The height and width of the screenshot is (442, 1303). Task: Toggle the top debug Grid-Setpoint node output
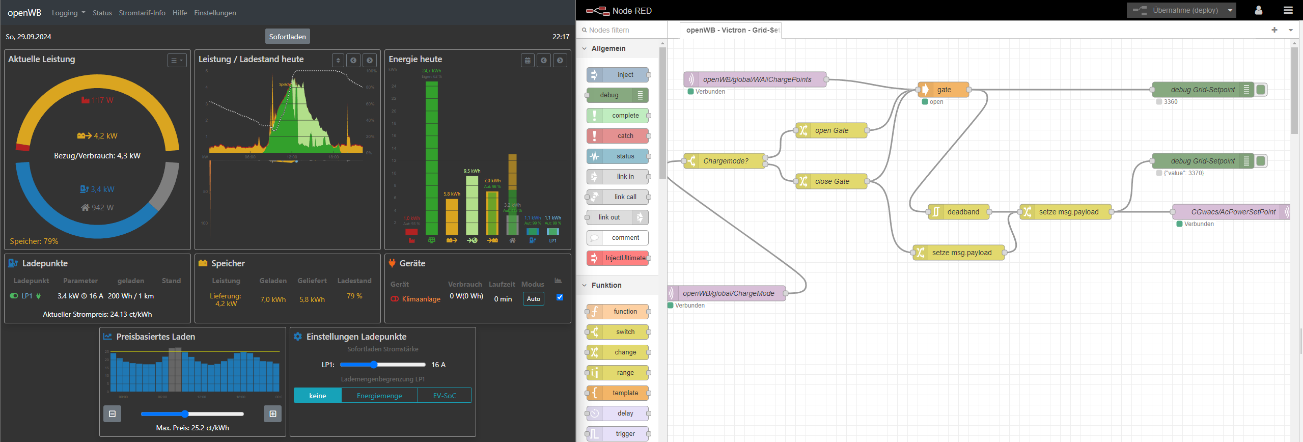point(1261,90)
